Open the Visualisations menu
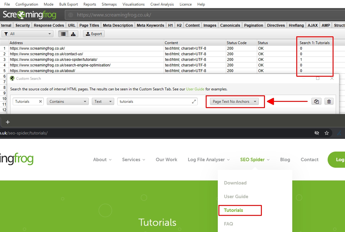 (133, 4)
